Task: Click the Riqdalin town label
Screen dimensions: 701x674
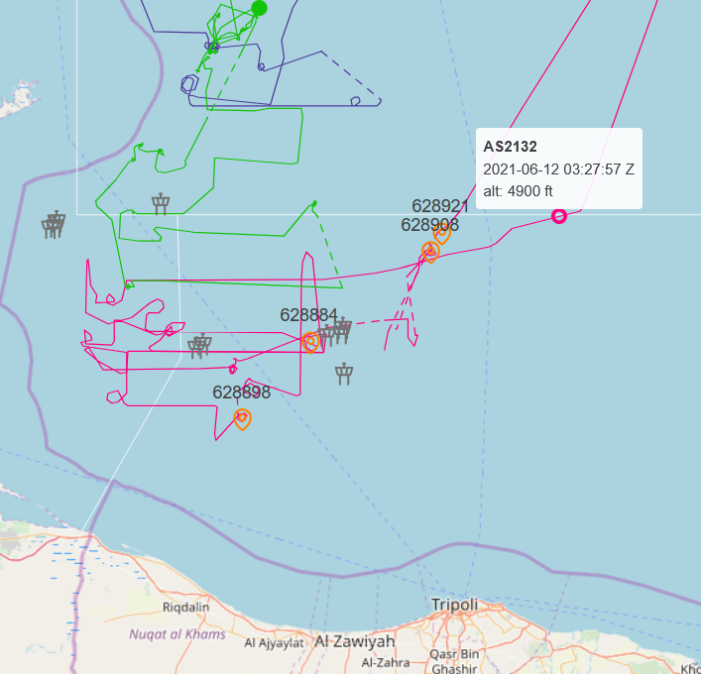Action: pos(186,607)
